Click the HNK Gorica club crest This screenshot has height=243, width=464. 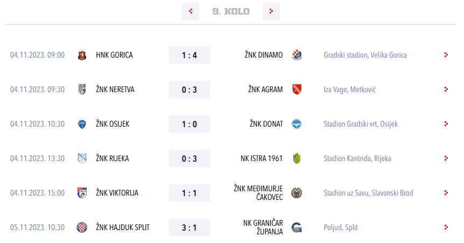82,55
